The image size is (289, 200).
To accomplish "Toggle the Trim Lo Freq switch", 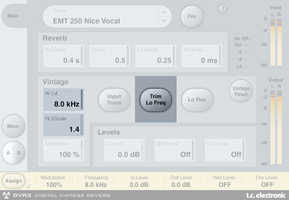I will click(x=155, y=99).
